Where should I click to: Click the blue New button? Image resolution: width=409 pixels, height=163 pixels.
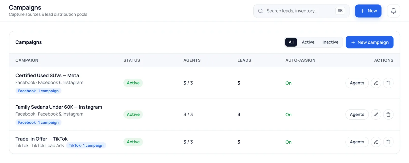pyautogui.click(x=368, y=11)
